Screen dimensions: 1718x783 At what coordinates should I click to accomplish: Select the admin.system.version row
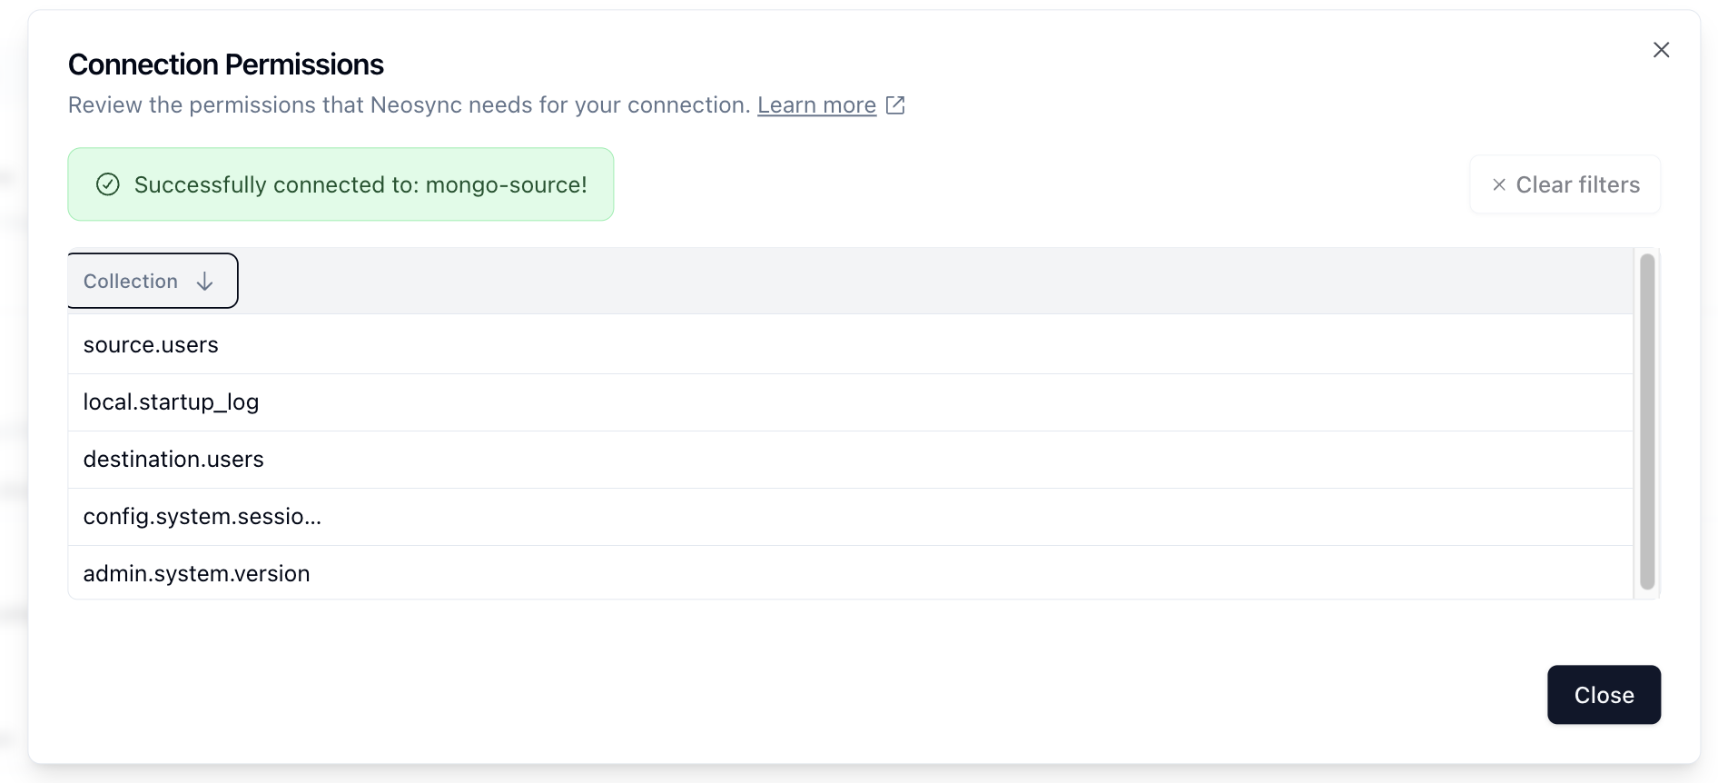tap(850, 573)
